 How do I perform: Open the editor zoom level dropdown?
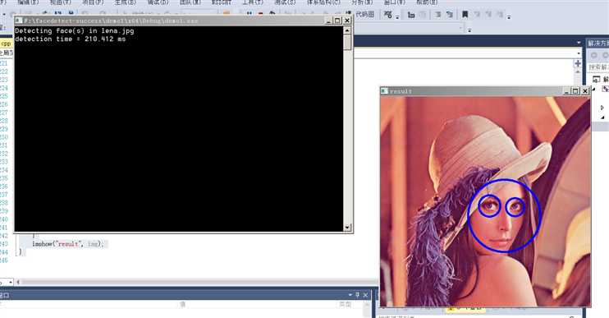pyautogui.click(x=10, y=282)
